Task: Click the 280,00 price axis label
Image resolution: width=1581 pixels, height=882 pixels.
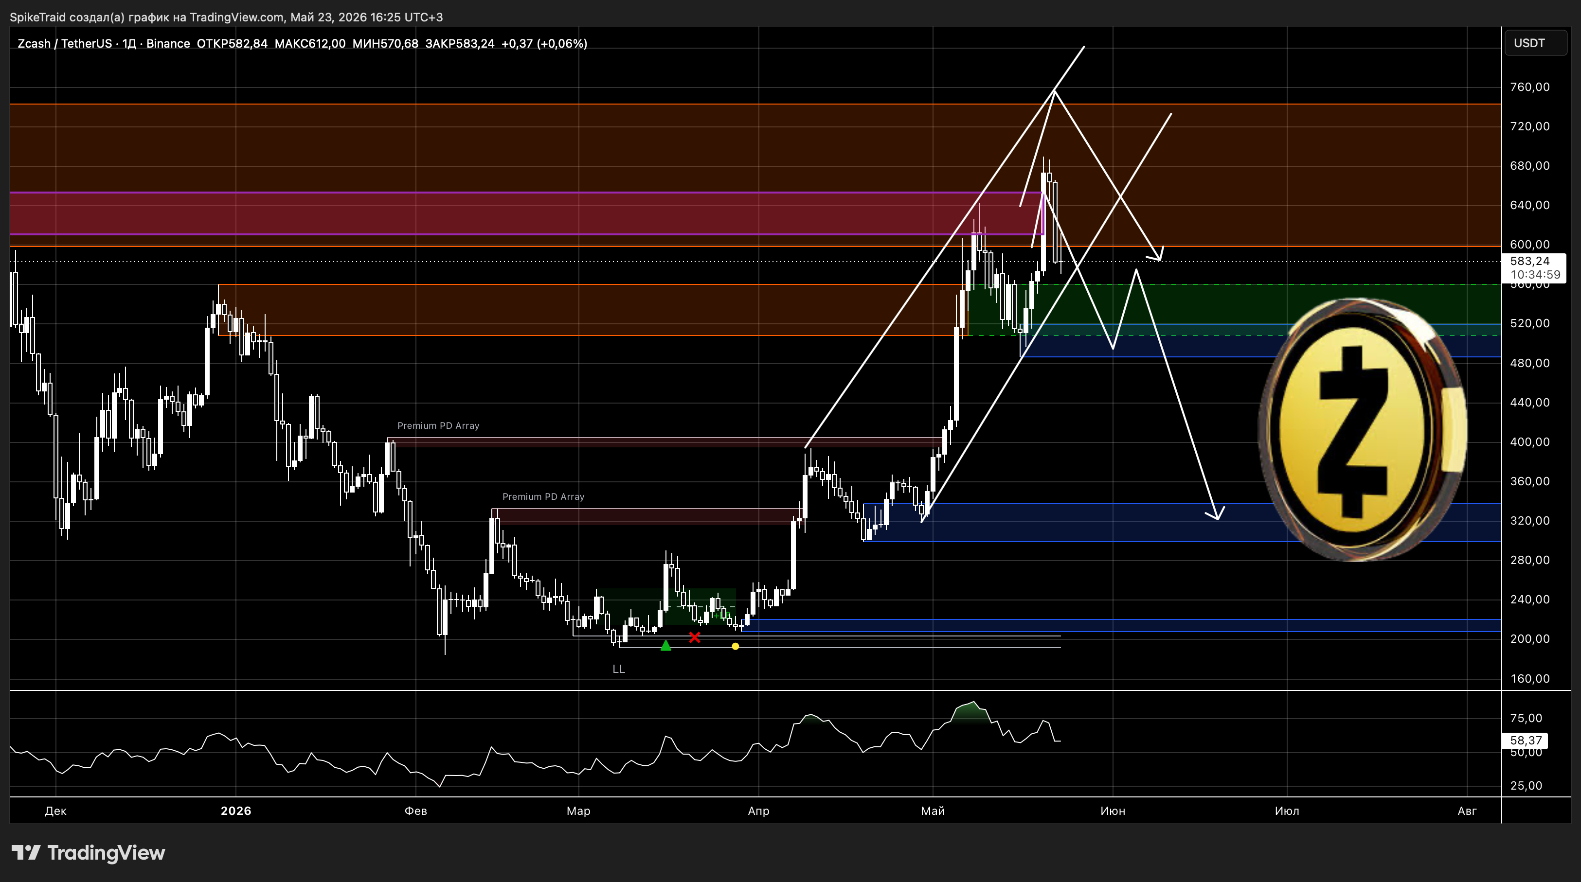Action: (1529, 560)
